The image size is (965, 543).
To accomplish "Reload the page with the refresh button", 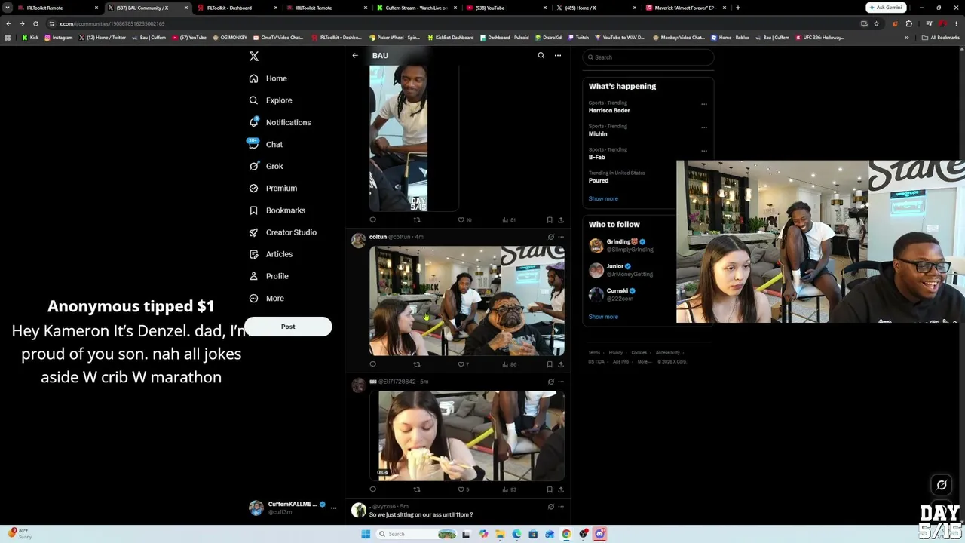I will click(x=35, y=23).
